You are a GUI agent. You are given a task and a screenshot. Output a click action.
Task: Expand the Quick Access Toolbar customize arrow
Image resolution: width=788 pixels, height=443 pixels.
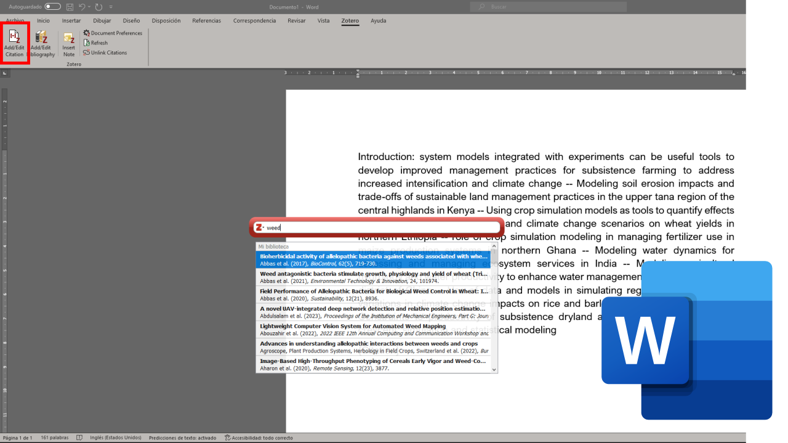point(111,7)
